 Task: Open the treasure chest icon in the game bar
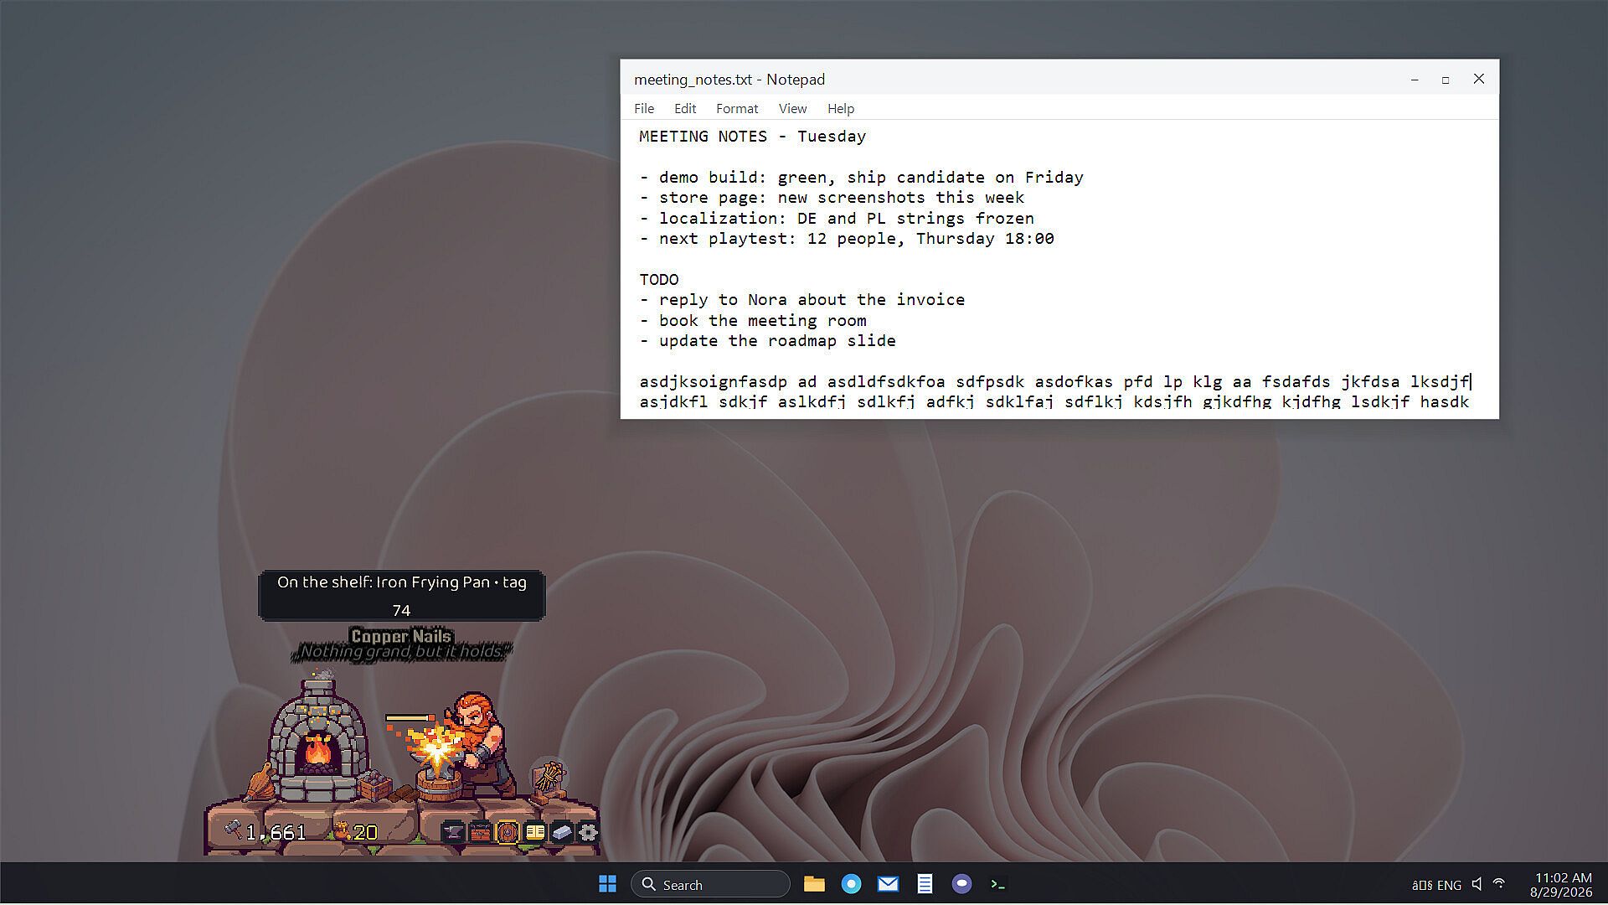click(480, 832)
